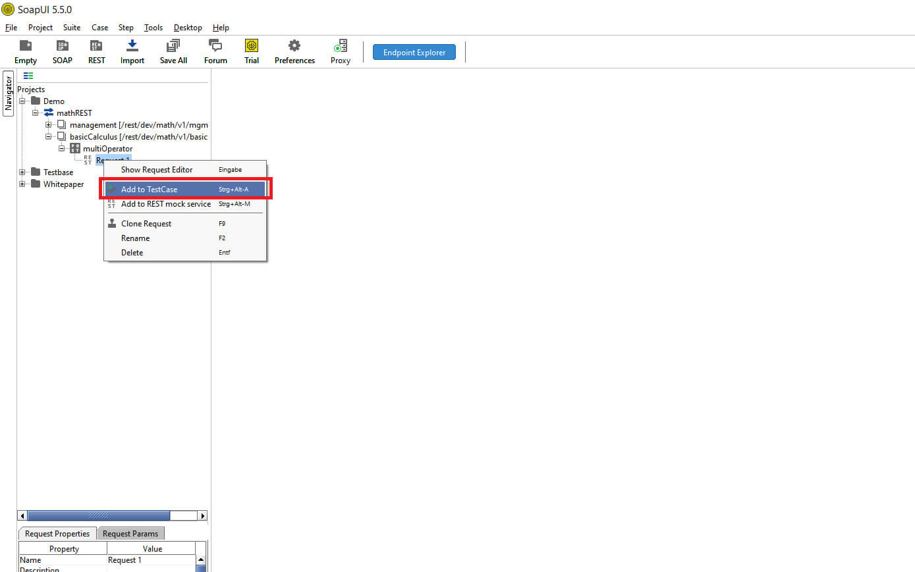Open the Project menu
Viewport: 915px width, 572px height.
(40, 28)
